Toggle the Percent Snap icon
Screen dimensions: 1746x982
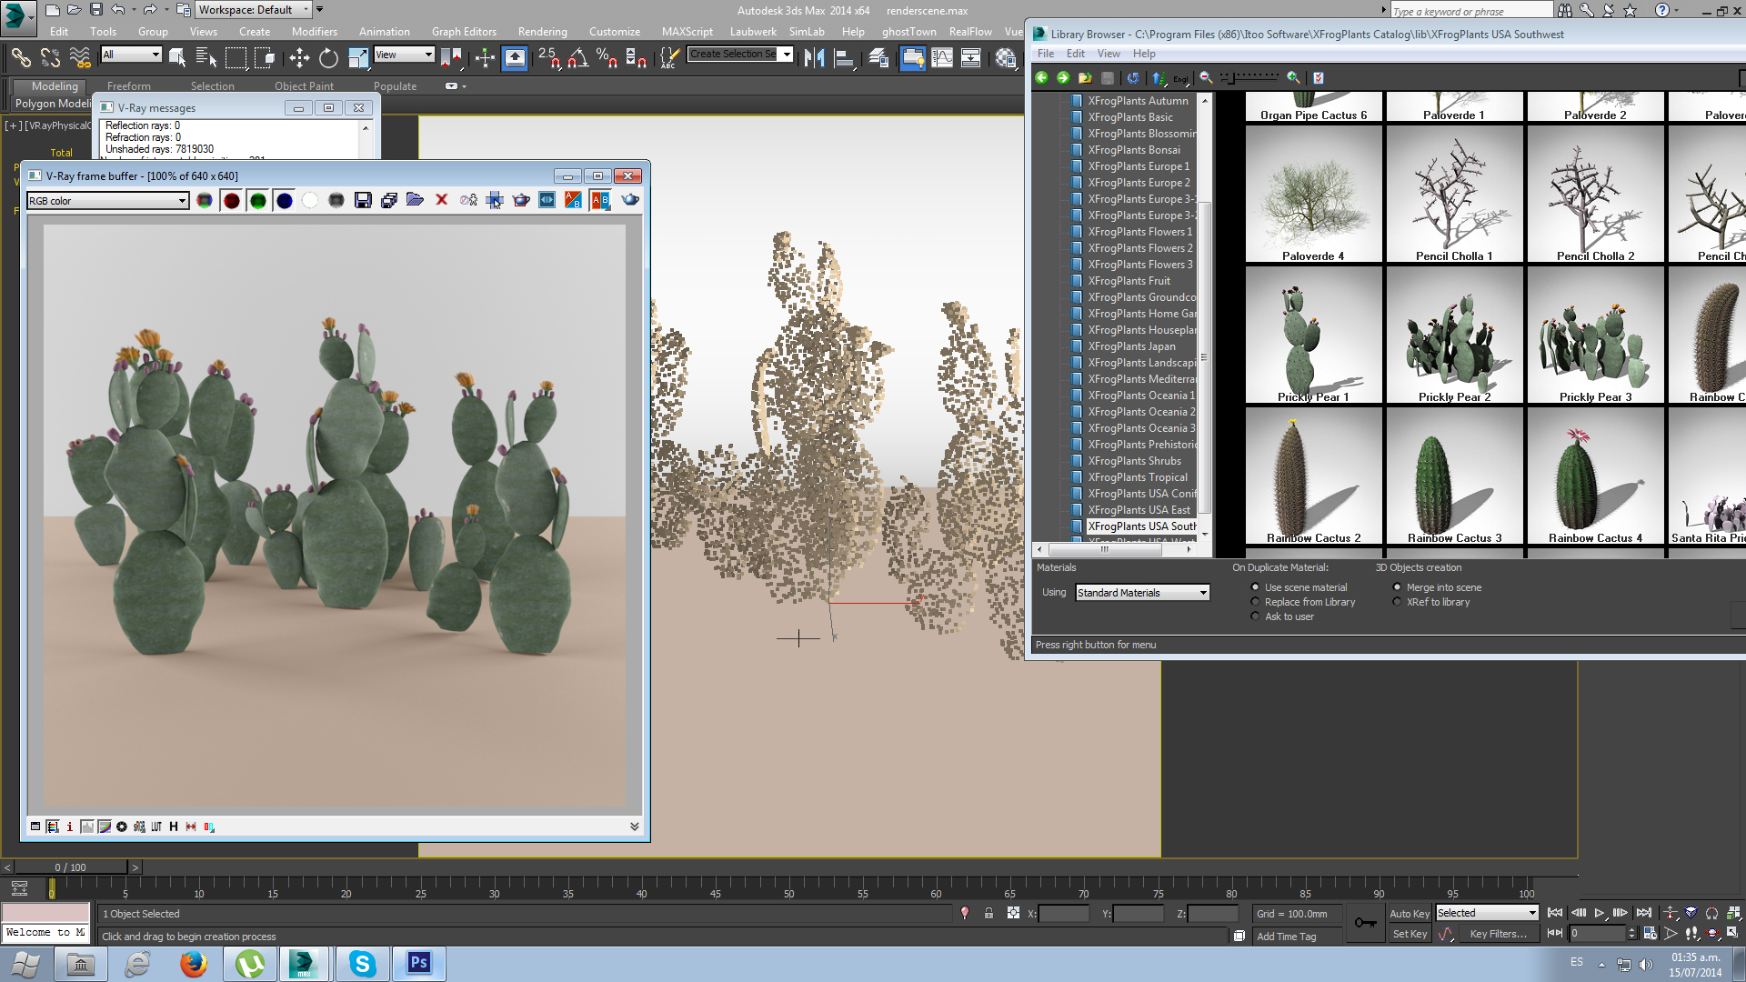(607, 58)
